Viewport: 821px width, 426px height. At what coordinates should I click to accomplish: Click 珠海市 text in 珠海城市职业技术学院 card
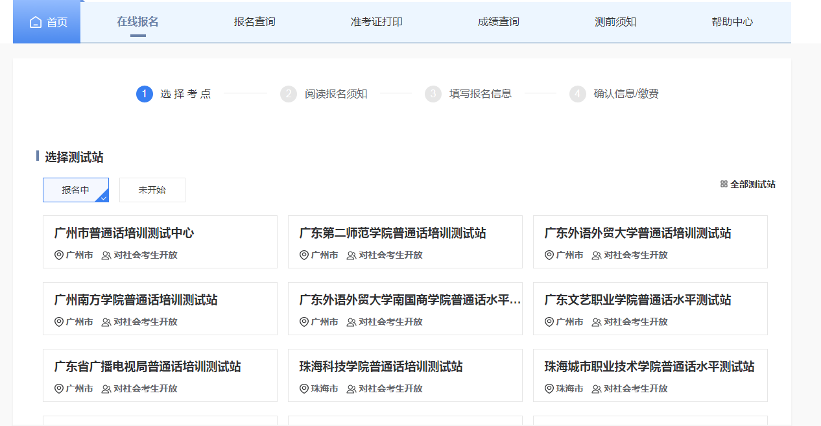(x=569, y=389)
